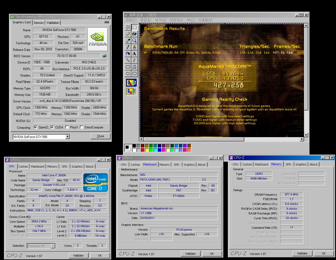Click the Intel Core i7 badge in CPU-Z
The height and width of the screenshot is (260, 336).
coord(95,182)
